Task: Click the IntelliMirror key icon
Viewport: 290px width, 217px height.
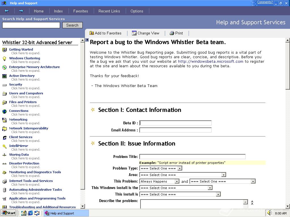Action: (x=5, y=146)
